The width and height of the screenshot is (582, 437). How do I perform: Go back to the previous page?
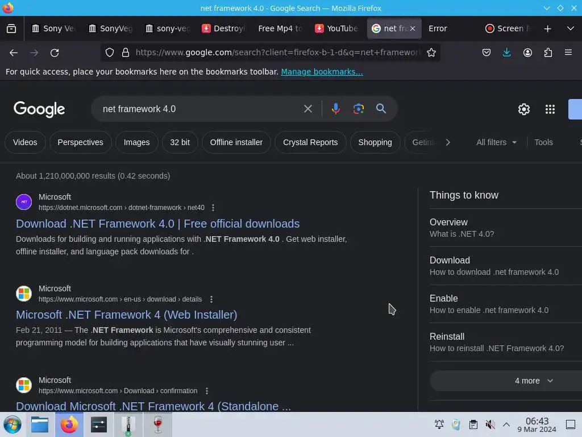14,53
